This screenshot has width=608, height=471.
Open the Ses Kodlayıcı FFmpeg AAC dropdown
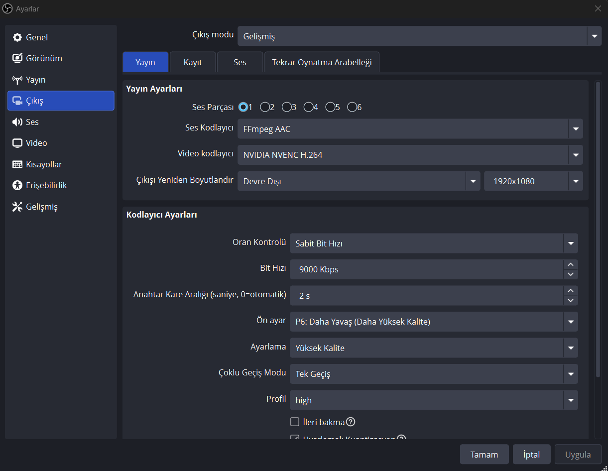coord(410,129)
